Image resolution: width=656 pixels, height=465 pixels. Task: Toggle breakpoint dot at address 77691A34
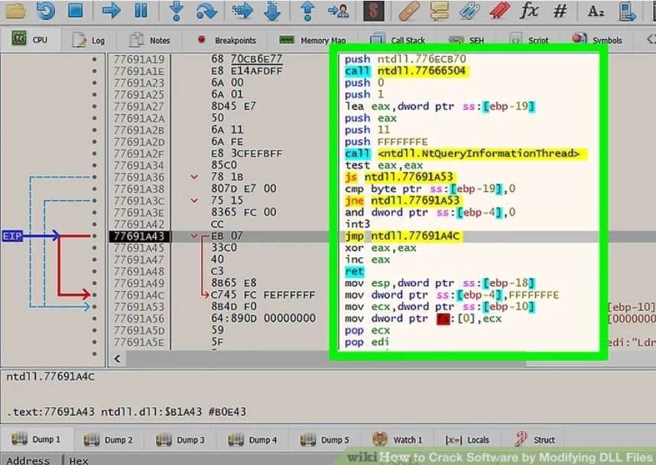click(x=95, y=165)
